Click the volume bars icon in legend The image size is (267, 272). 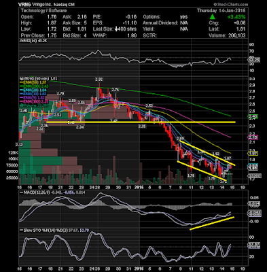pos(21,105)
